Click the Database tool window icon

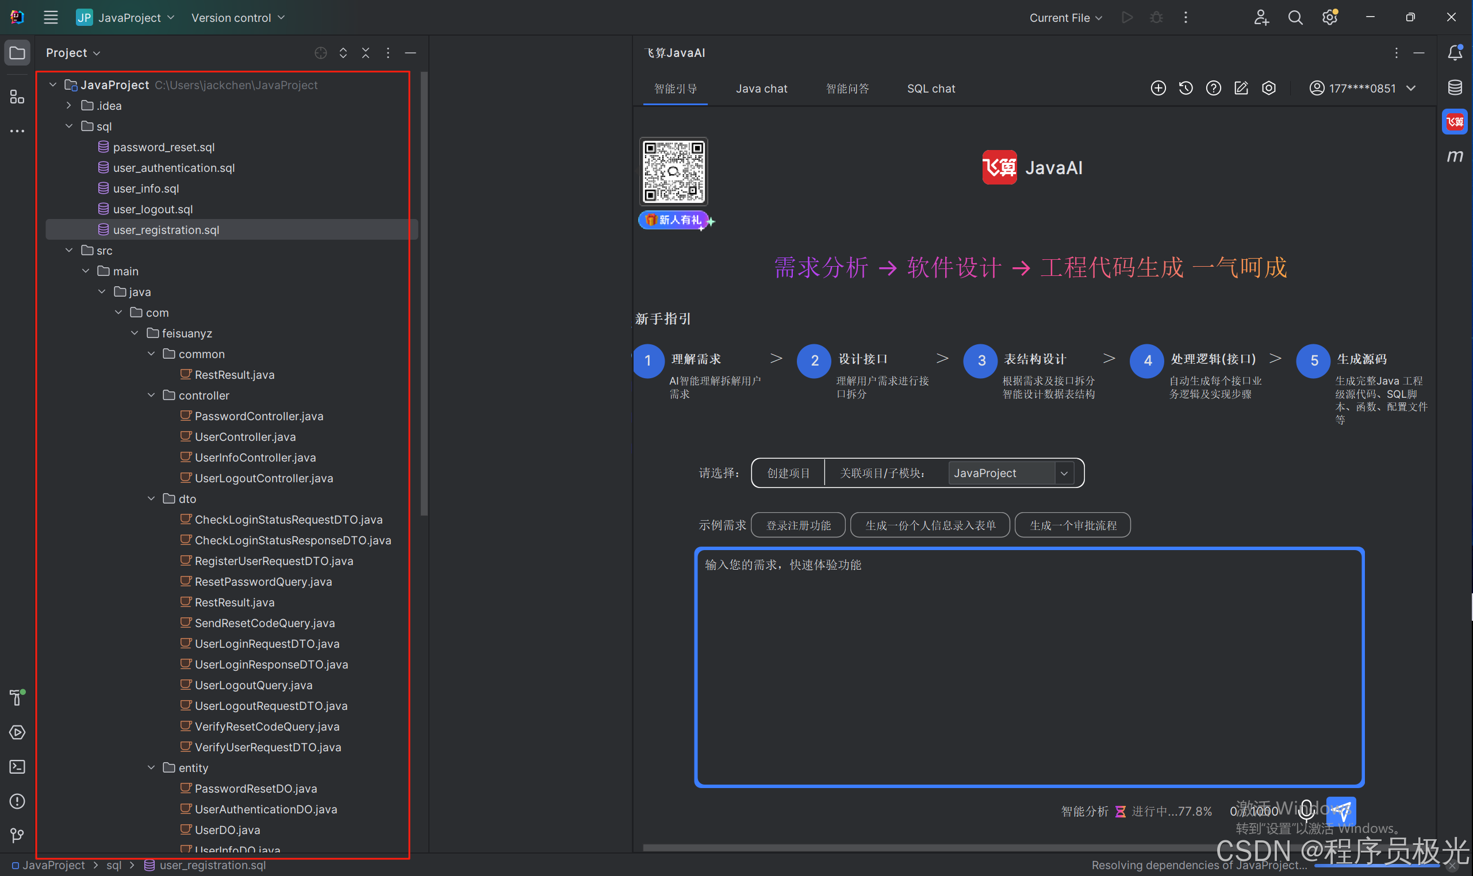(1455, 88)
